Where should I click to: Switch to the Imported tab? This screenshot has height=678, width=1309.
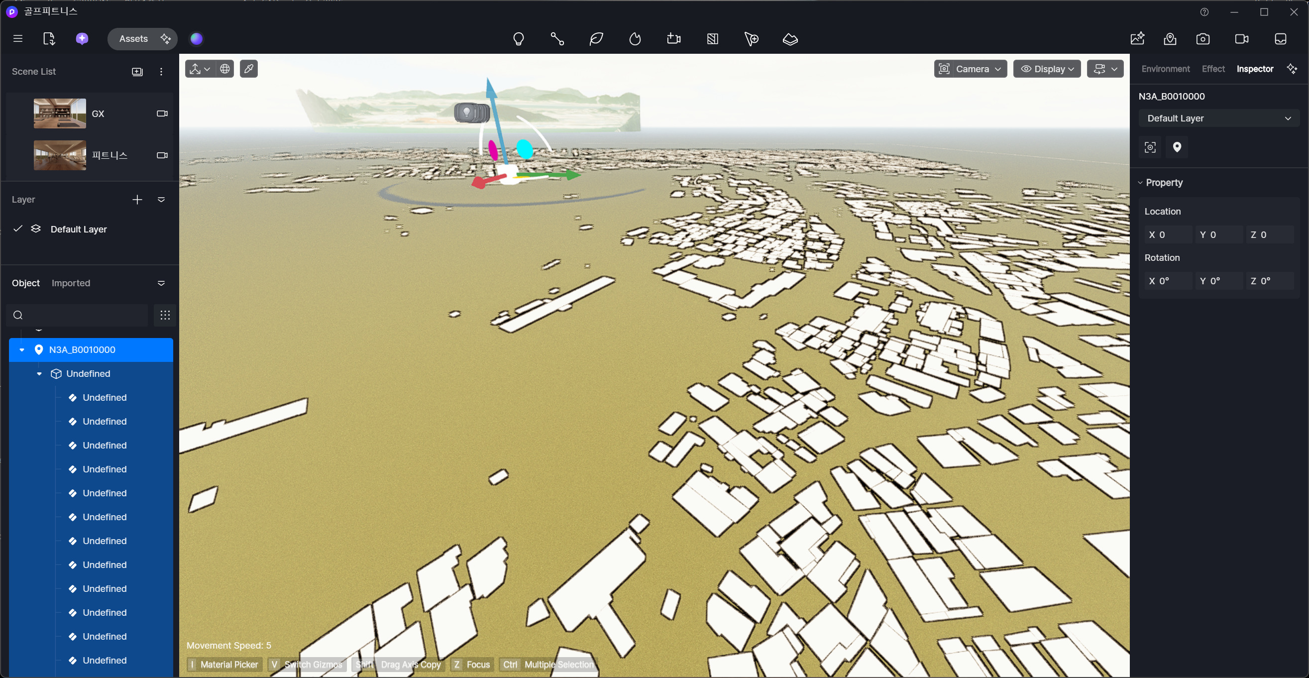pyautogui.click(x=71, y=283)
